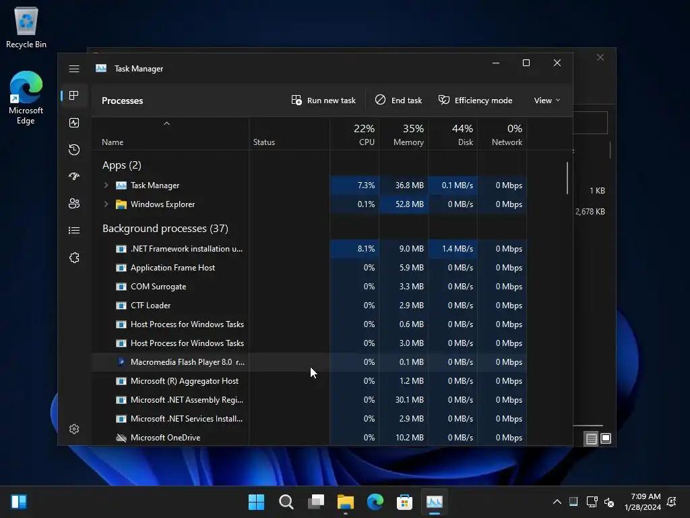Select the Microsoft (R) Aggregator Host process
The width and height of the screenshot is (690, 518).
309,381
